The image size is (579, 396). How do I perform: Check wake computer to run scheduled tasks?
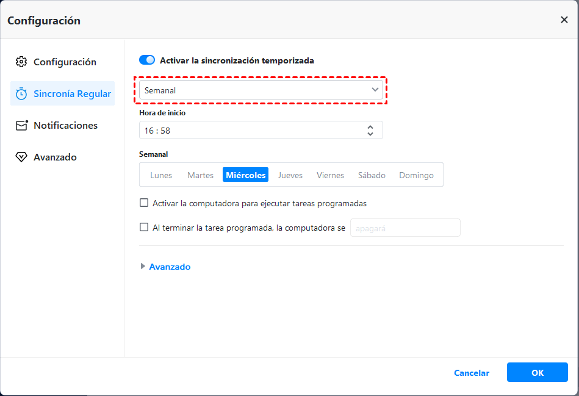pos(144,203)
